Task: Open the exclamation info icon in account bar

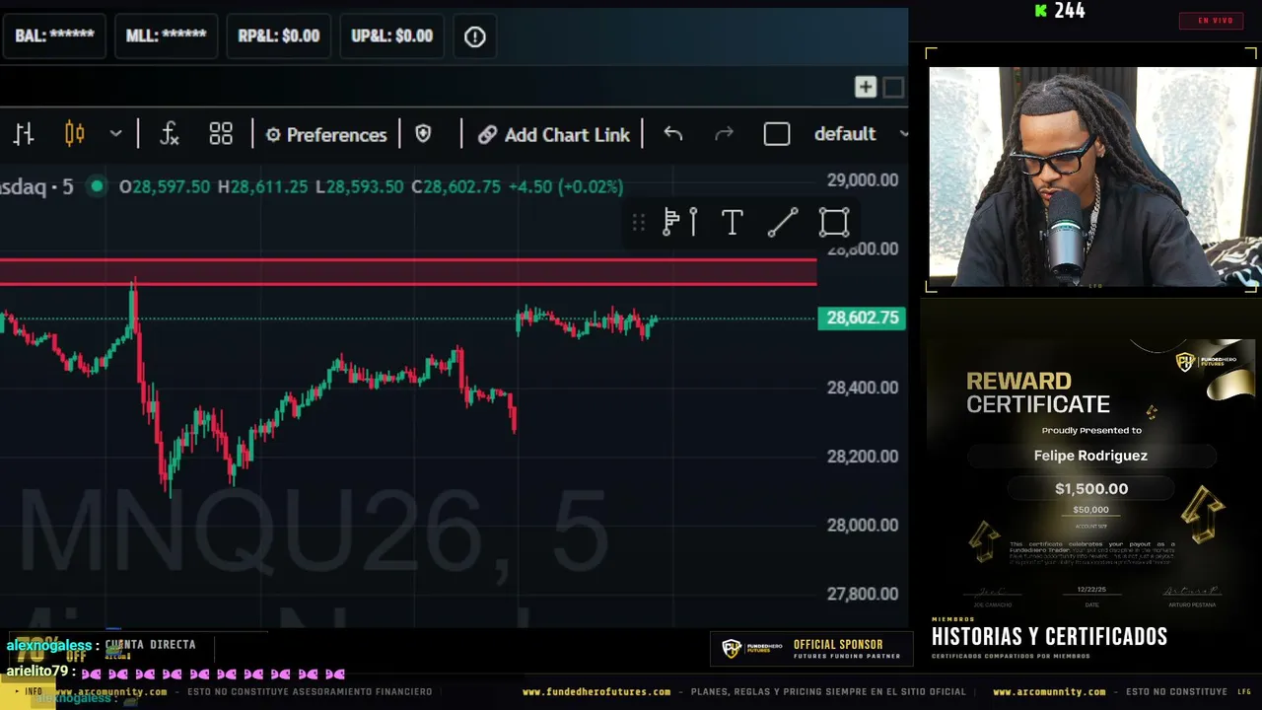Action: coord(475,36)
